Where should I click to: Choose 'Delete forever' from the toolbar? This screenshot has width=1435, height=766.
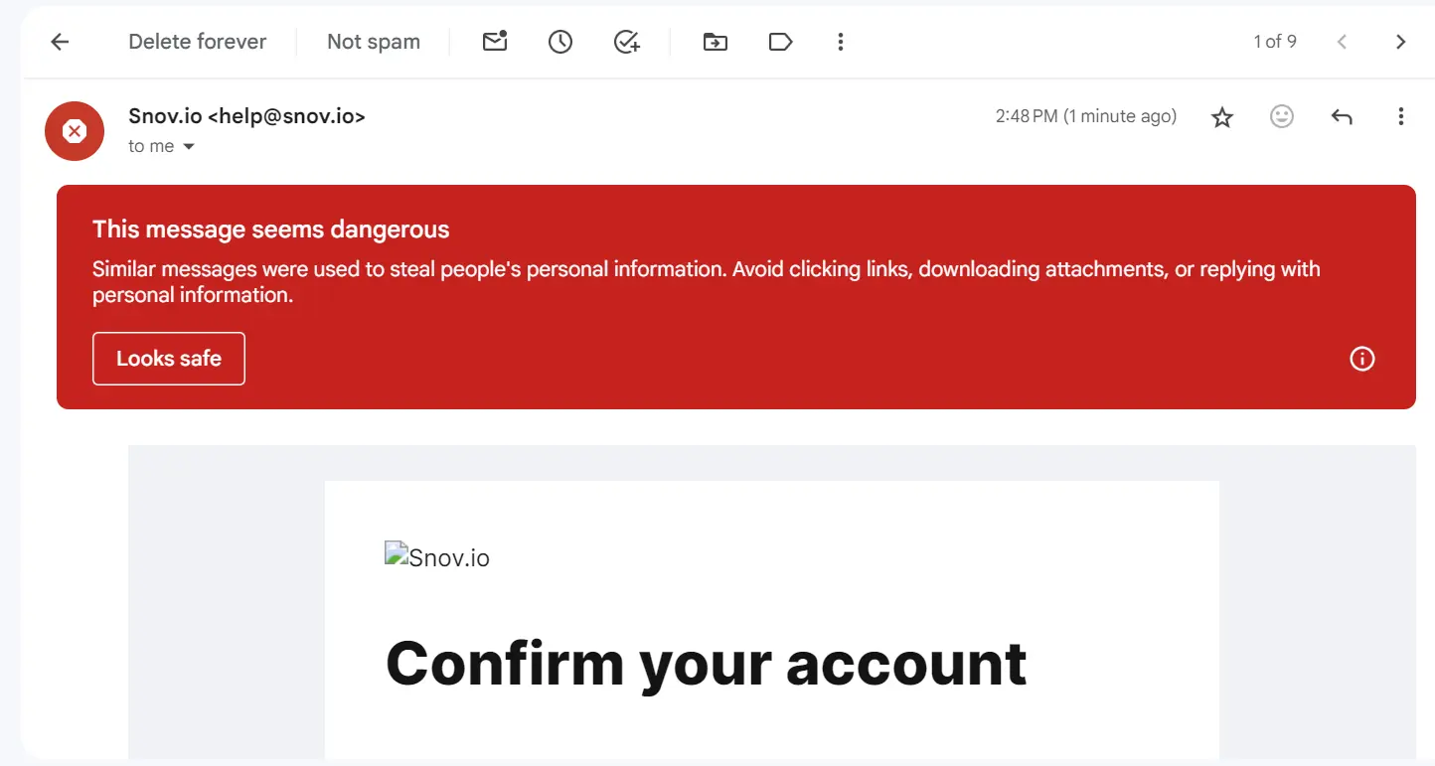point(197,41)
